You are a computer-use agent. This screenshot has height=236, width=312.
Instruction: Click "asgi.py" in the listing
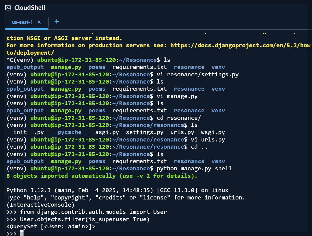(107, 132)
